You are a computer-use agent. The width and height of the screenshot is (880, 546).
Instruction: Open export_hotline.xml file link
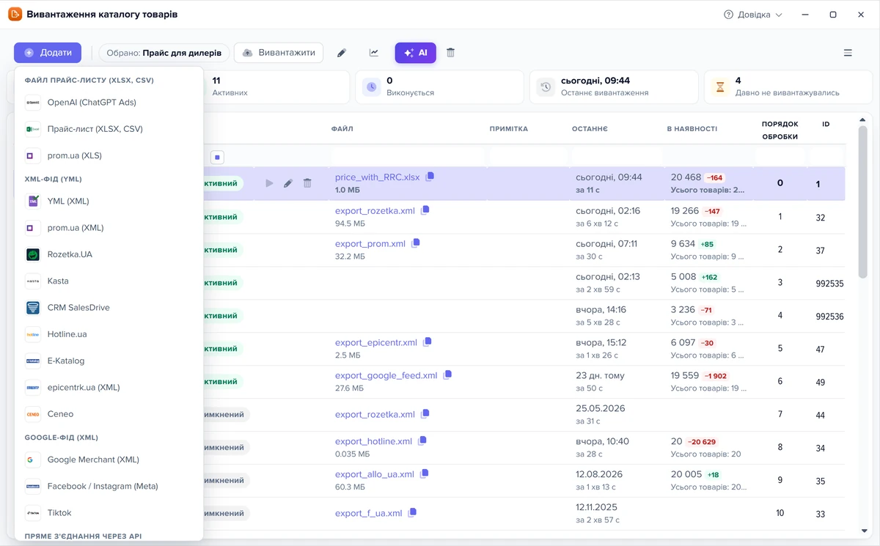coord(373,442)
